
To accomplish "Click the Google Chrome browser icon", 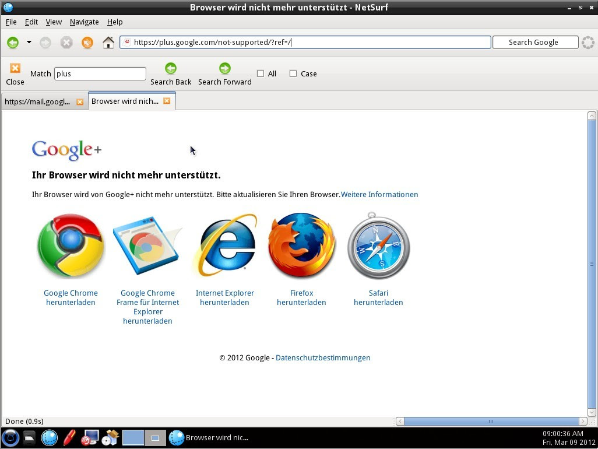I will click(71, 245).
